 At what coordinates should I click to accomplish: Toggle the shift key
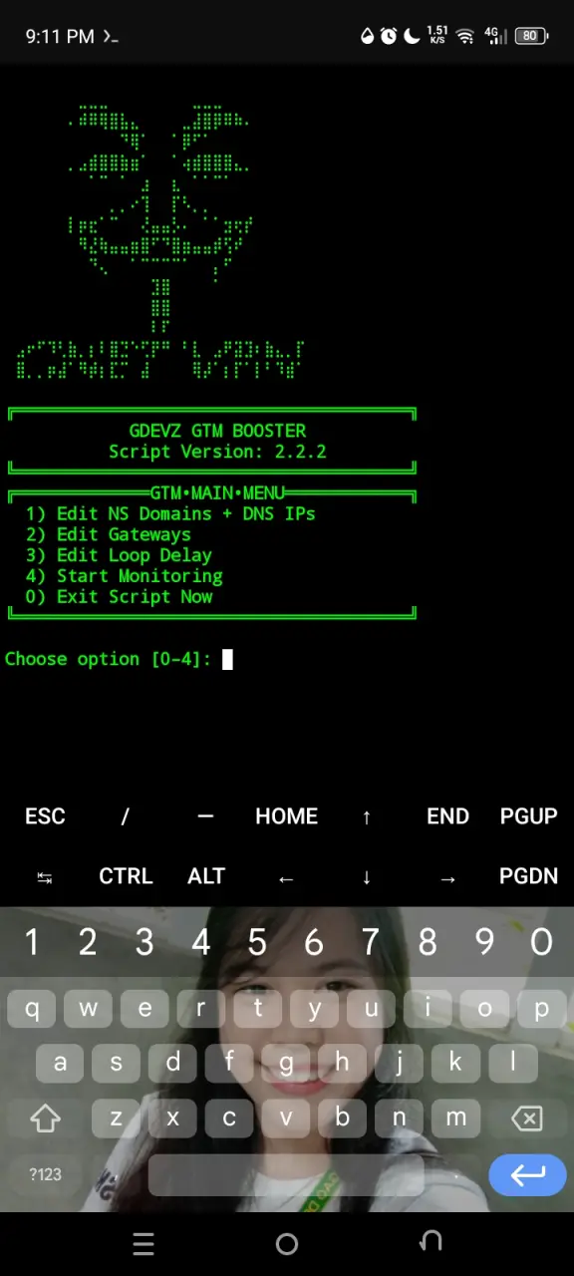coord(45,1118)
